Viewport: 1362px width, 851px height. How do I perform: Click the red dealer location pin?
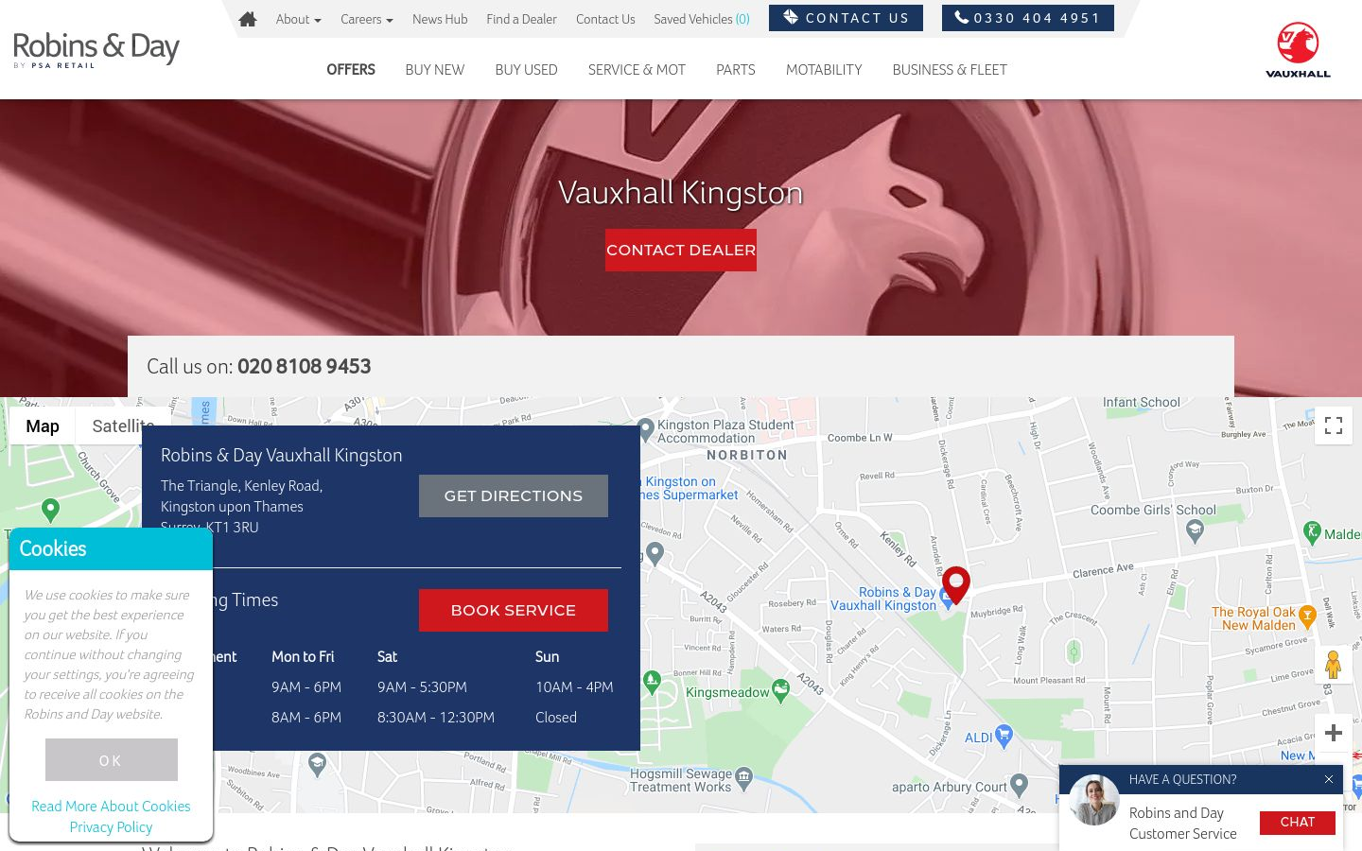[x=956, y=584]
